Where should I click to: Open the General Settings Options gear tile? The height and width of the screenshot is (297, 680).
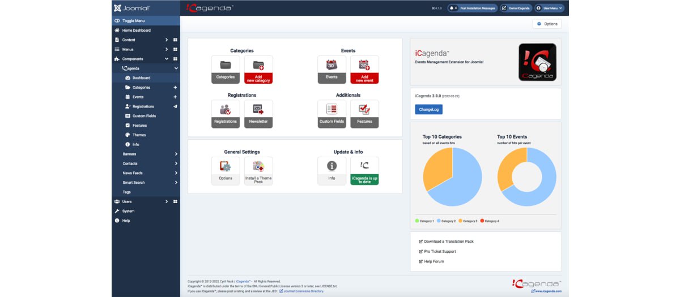226,171
